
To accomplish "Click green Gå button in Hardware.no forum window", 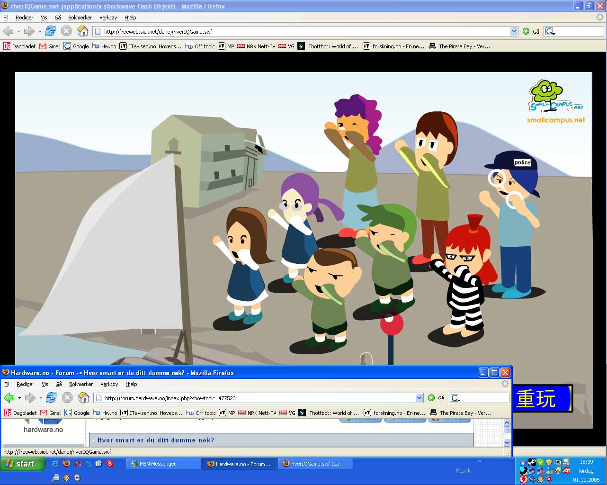I will [x=436, y=398].
